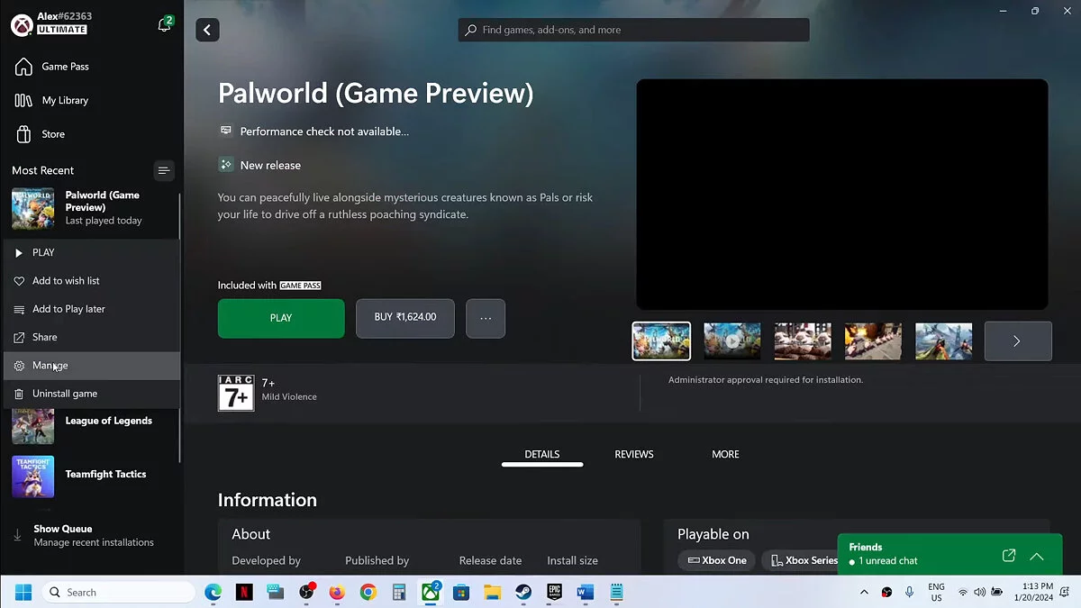Click the game search field

pos(633,30)
